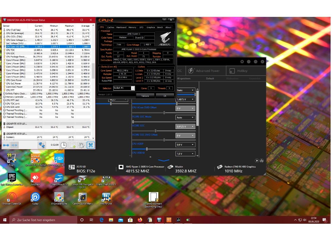Open Browser Opera GX desktop icon
The height and width of the screenshot is (235, 333).
12,199
